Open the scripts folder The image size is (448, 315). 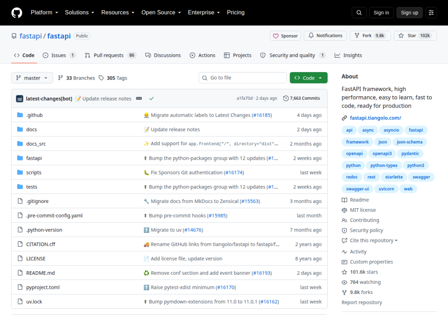tap(34, 172)
